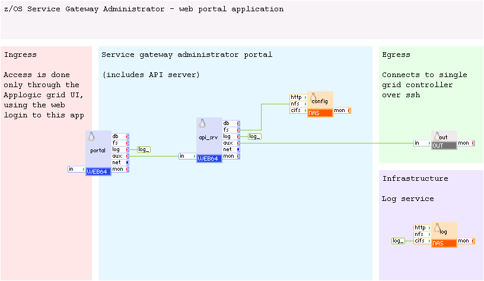Select the portal WEB64 appliance icon
This screenshot has height=281, width=484.
98,153
